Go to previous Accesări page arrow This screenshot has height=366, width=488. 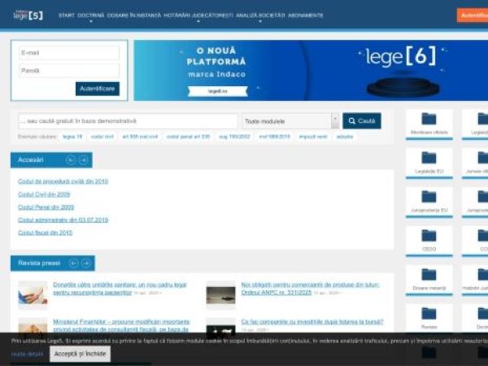[71, 160]
